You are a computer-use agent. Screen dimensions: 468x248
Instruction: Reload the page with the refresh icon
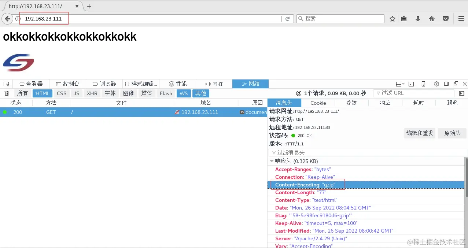[288, 19]
